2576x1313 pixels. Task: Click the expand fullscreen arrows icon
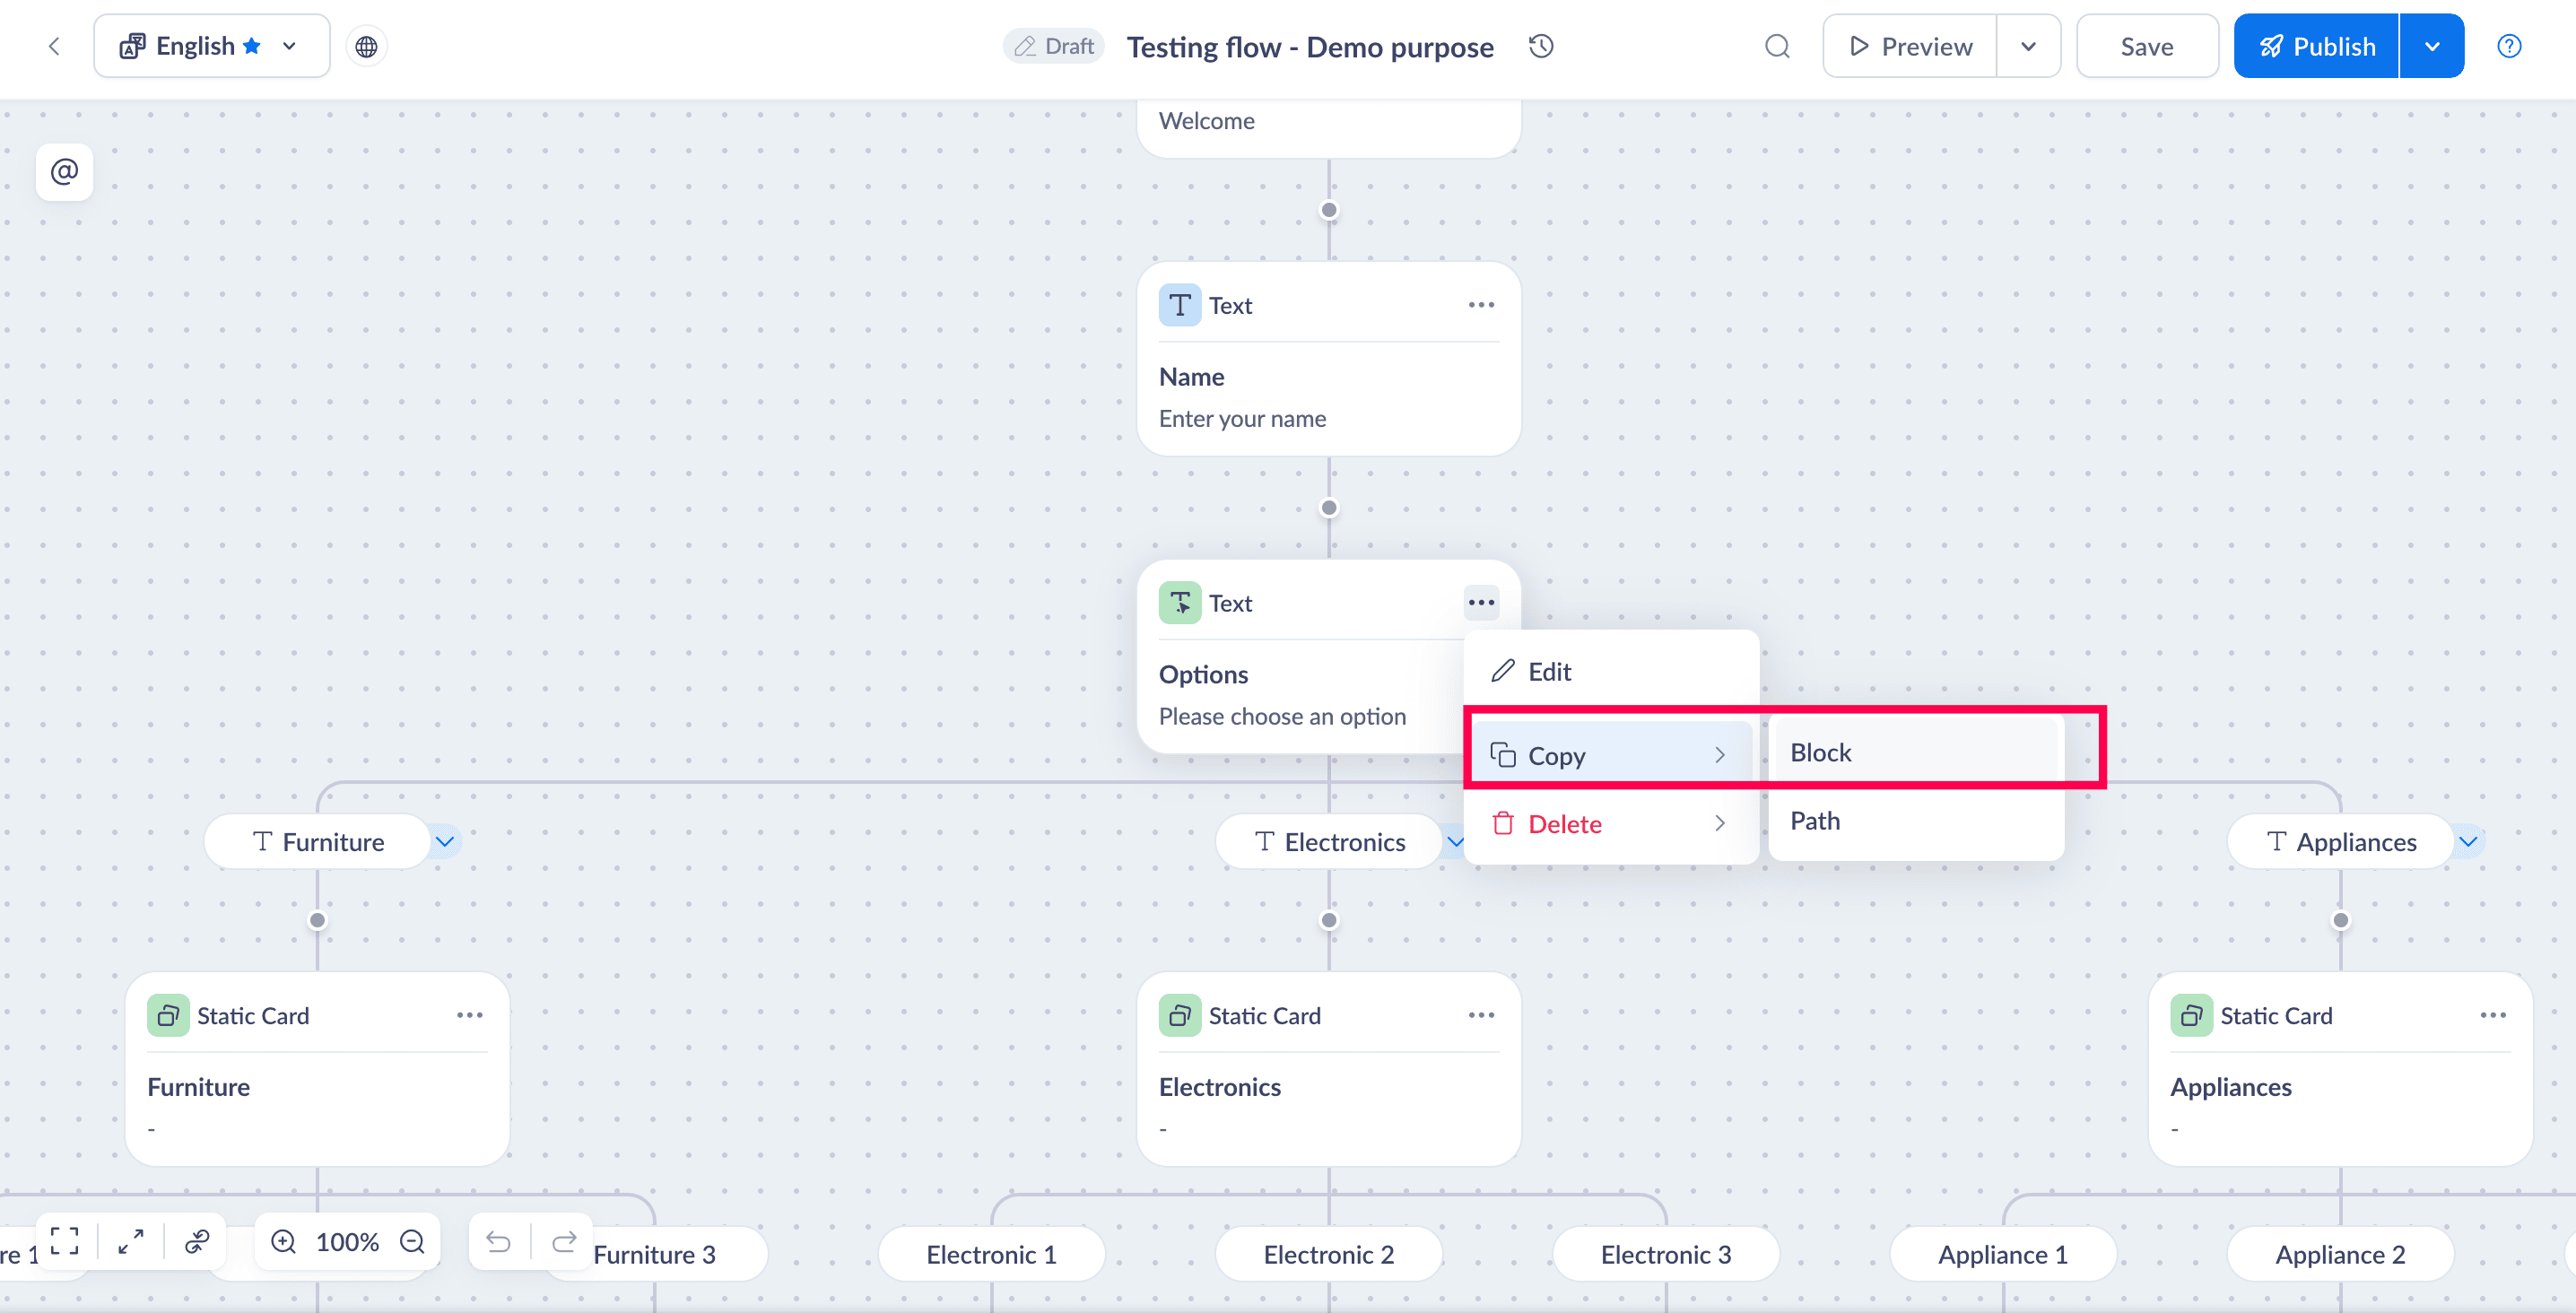[x=131, y=1241]
